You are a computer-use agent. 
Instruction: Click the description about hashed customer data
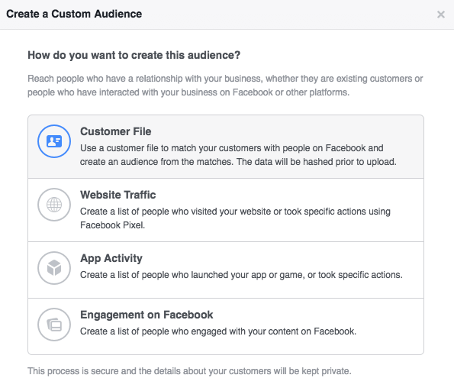coord(238,155)
